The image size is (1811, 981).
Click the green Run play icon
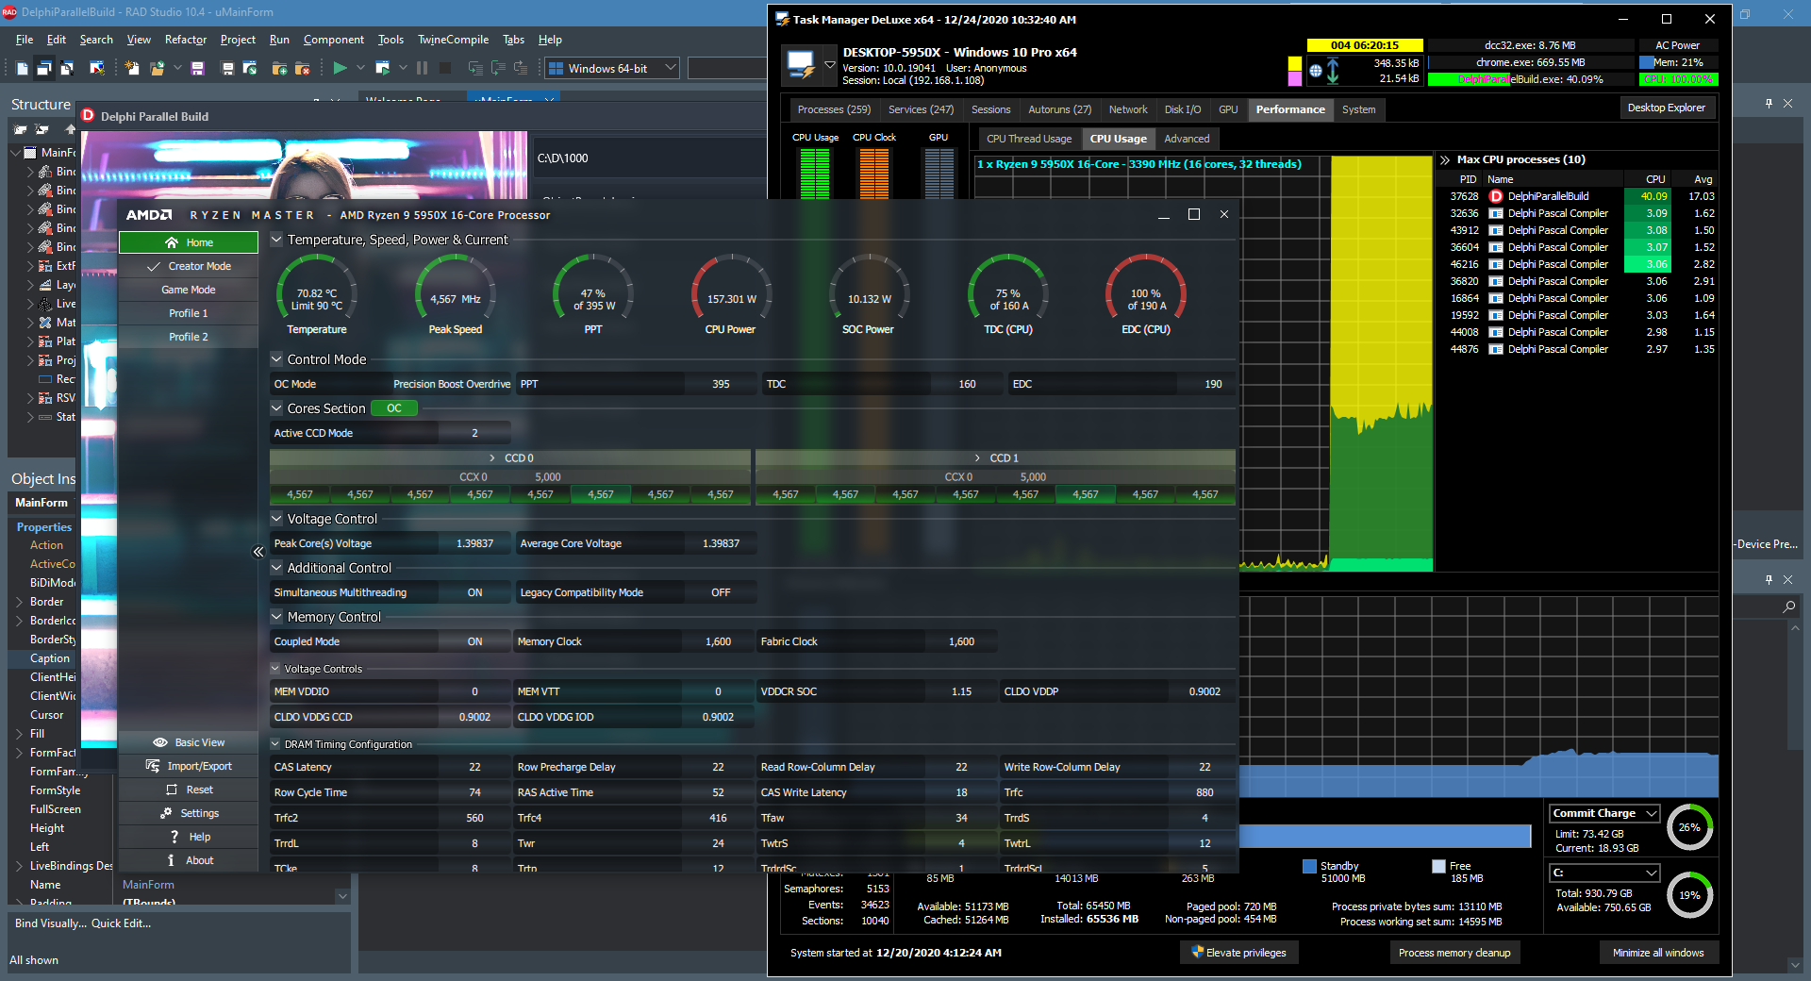coord(341,68)
